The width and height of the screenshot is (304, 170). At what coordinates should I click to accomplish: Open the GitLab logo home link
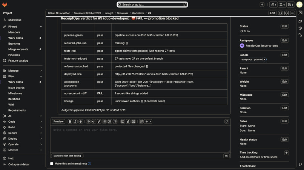(x=5, y=5)
